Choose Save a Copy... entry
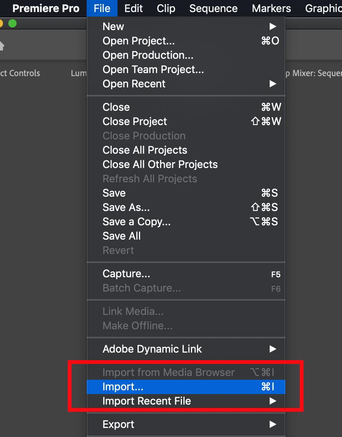This screenshot has height=437, width=342. (x=186, y=222)
